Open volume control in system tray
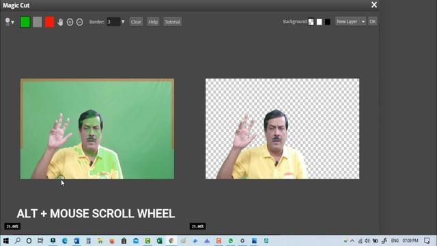 tap(367, 241)
